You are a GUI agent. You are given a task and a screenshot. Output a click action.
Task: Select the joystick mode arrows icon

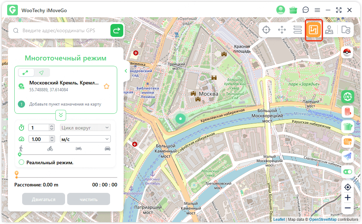pyautogui.click(x=282, y=30)
